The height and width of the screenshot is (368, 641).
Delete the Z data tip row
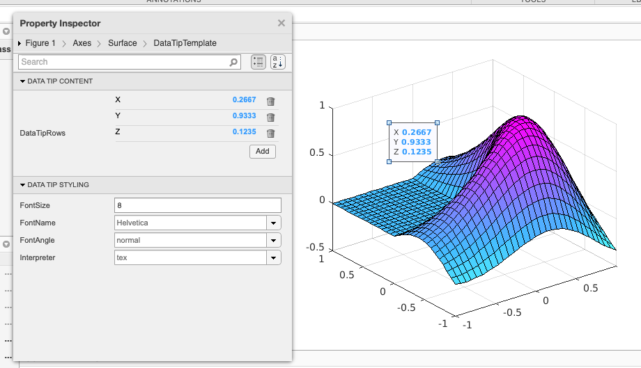270,134
